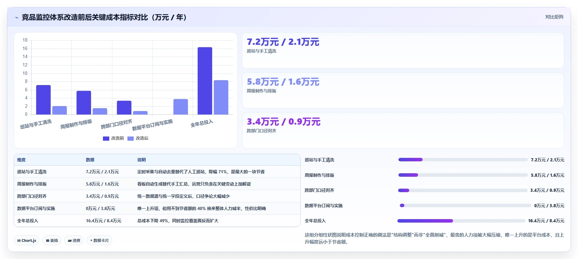578x259 pixels.
Task: Select the 改造后 bar for 周报制作与排版
Action: click(100, 111)
